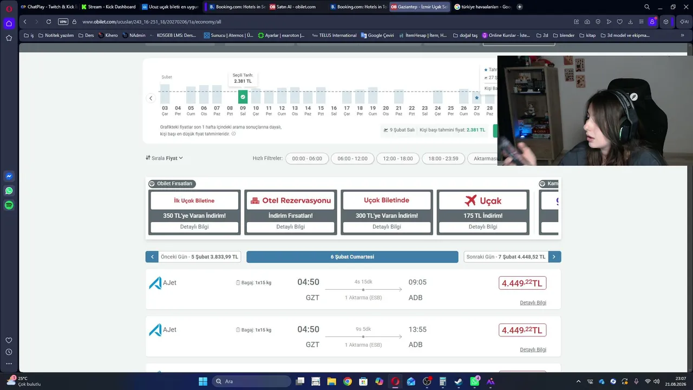This screenshot has height=390, width=693.
Task: Open the sidebar heart favorites icon
Action: 9,340
